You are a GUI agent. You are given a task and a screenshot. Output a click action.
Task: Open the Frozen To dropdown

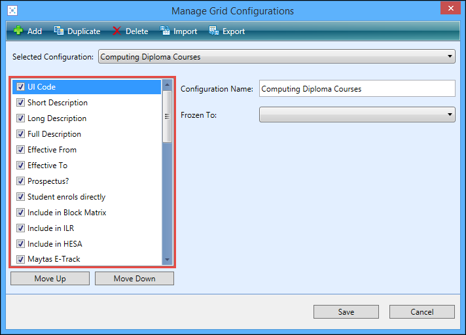point(357,115)
